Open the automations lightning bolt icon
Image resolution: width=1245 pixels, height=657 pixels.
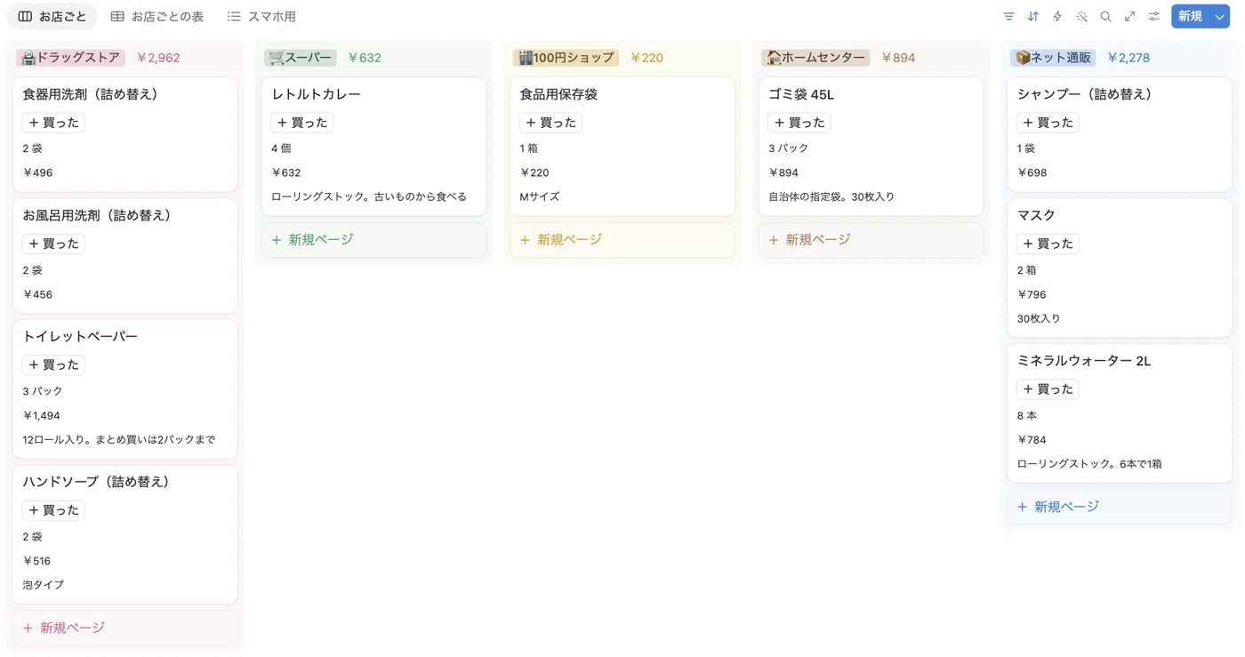(1057, 16)
